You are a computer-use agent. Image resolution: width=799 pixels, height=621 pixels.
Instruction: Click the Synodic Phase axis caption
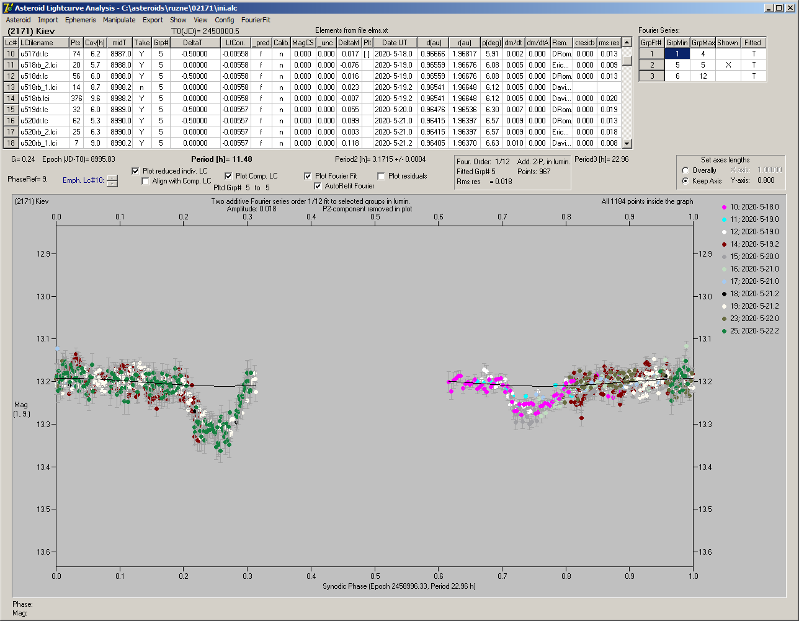tap(399, 586)
